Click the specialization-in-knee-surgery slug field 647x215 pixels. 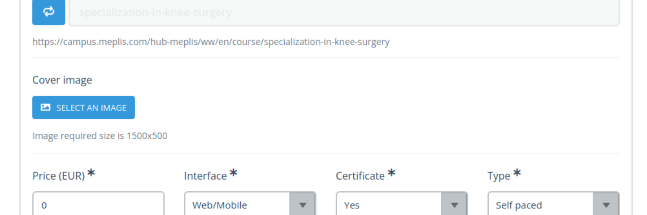pos(344,12)
